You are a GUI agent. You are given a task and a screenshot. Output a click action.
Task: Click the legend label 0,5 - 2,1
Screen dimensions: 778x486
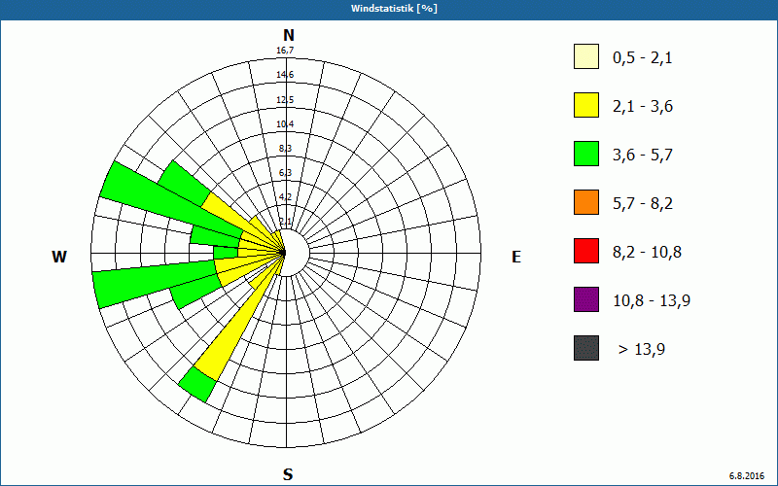coord(642,58)
